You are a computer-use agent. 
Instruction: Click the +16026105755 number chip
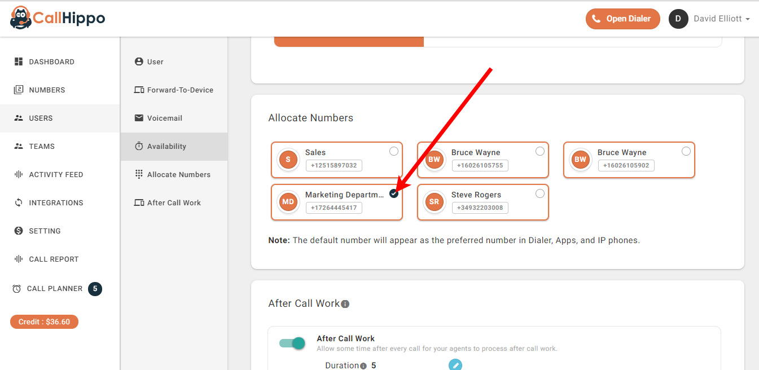click(x=480, y=165)
